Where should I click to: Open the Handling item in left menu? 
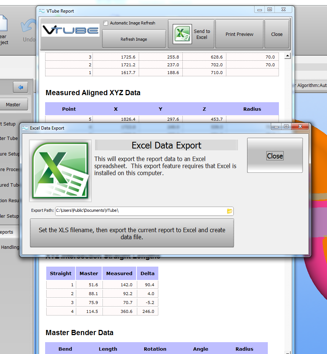10,247
